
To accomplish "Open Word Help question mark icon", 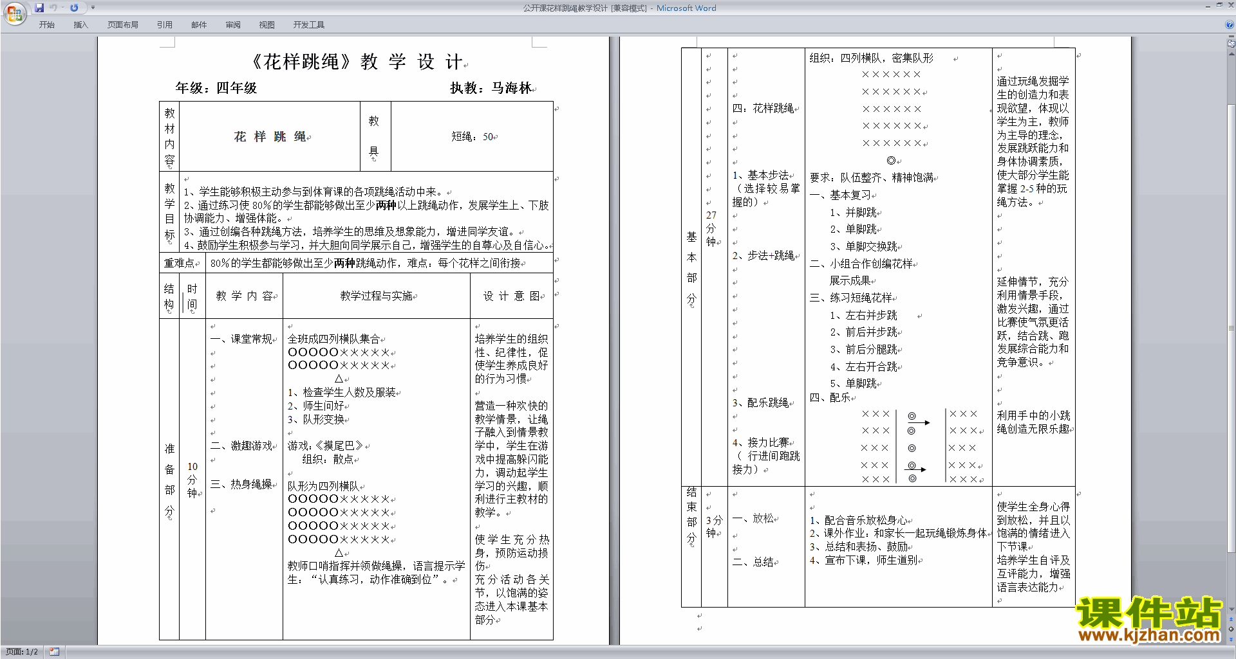I will [x=1230, y=24].
